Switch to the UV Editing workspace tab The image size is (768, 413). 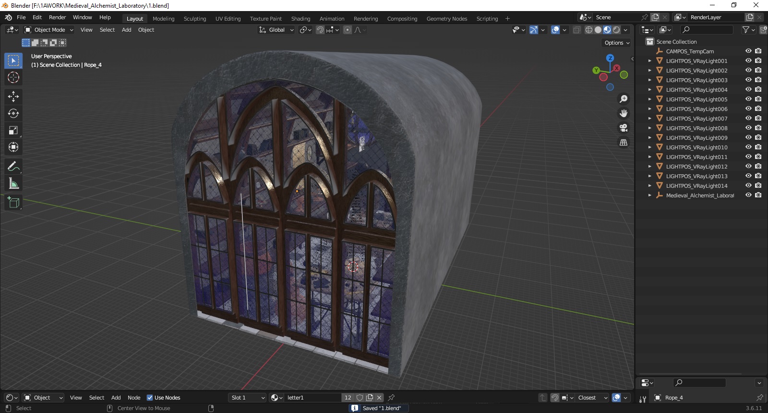point(228,19)
